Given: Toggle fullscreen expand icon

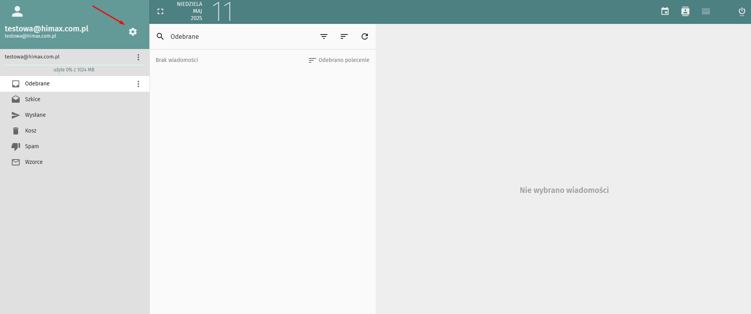Looking at the screenshot, I should pyautogui.click(x=160, y=12).
